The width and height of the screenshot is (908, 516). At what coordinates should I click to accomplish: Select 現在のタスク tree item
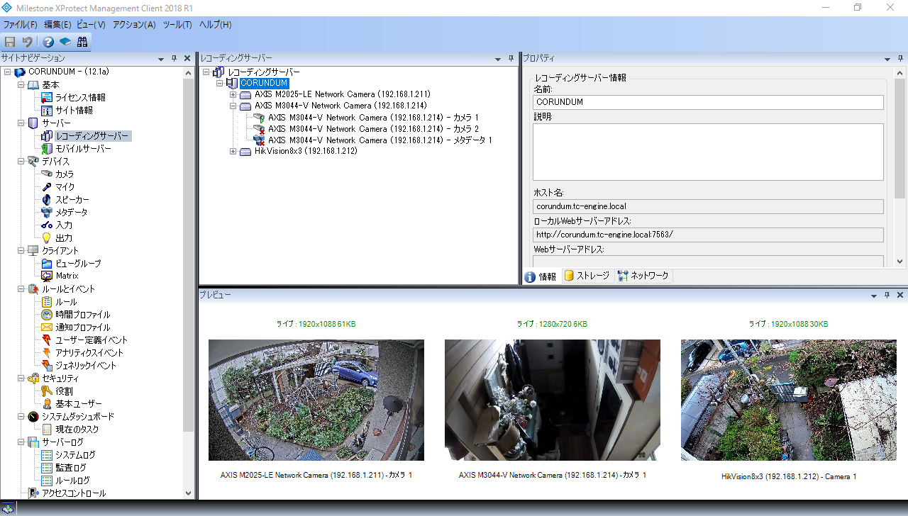coord(77,429)
